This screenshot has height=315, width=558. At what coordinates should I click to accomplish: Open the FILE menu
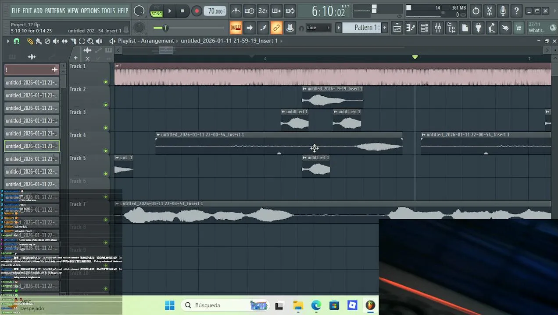(16, 10)
